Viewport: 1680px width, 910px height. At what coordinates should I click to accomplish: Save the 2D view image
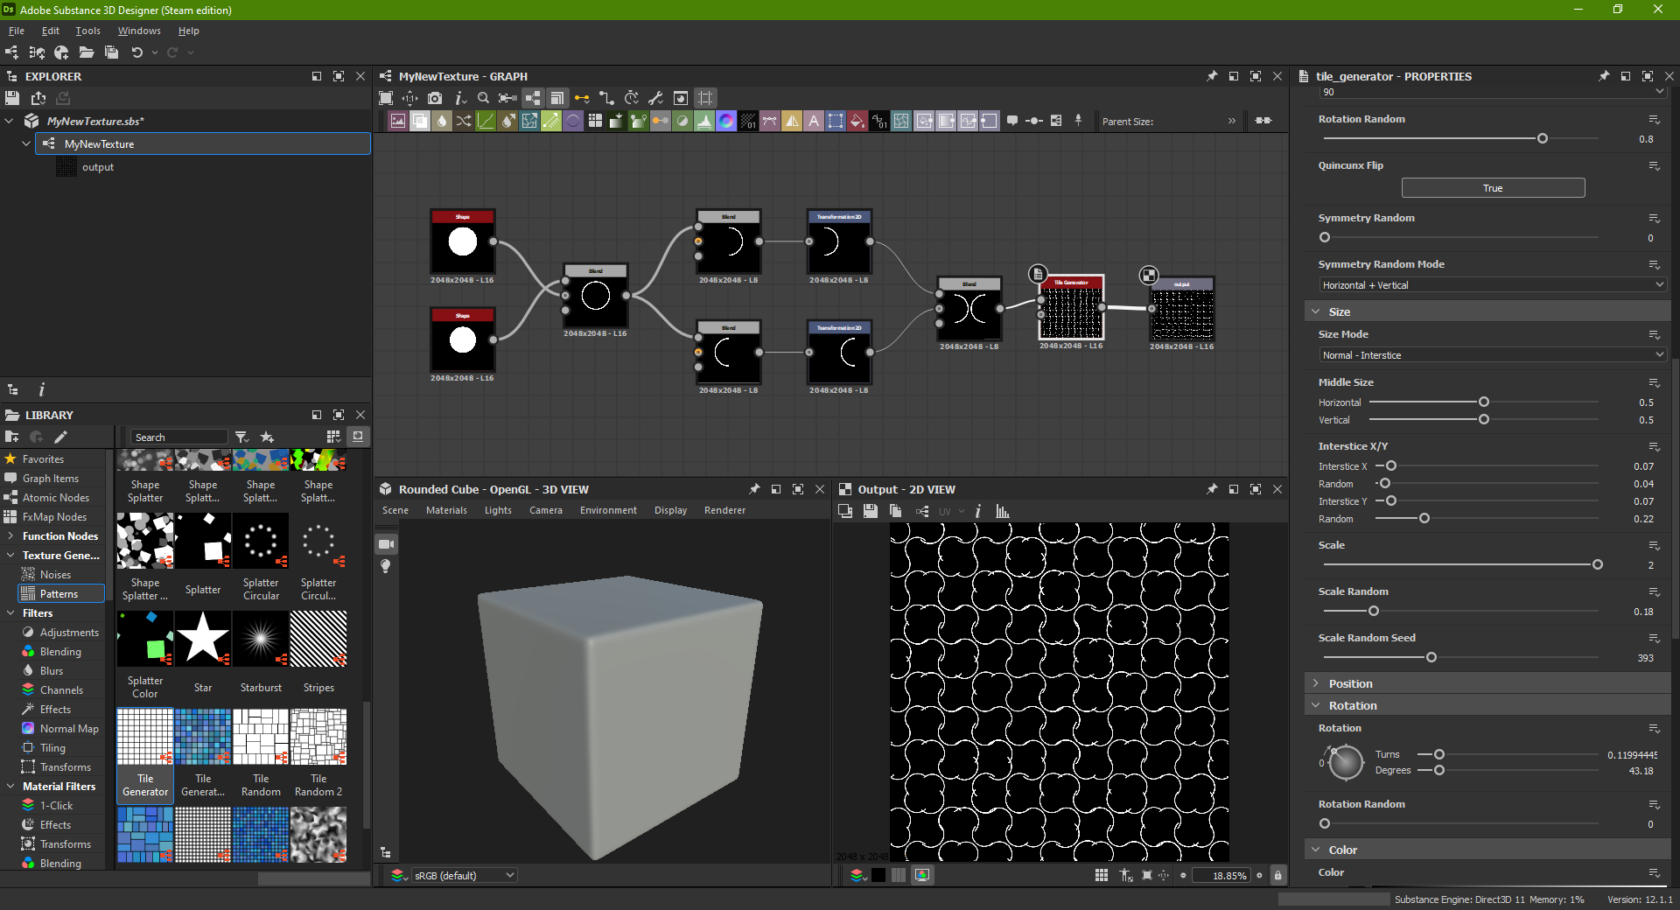[870, 511]
